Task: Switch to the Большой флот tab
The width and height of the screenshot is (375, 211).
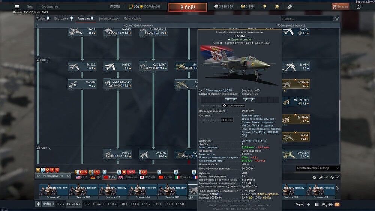Action: (x=109, y=18)
